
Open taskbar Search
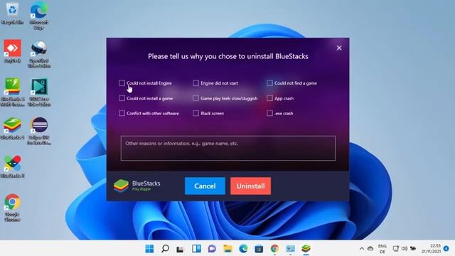(165, 249)
